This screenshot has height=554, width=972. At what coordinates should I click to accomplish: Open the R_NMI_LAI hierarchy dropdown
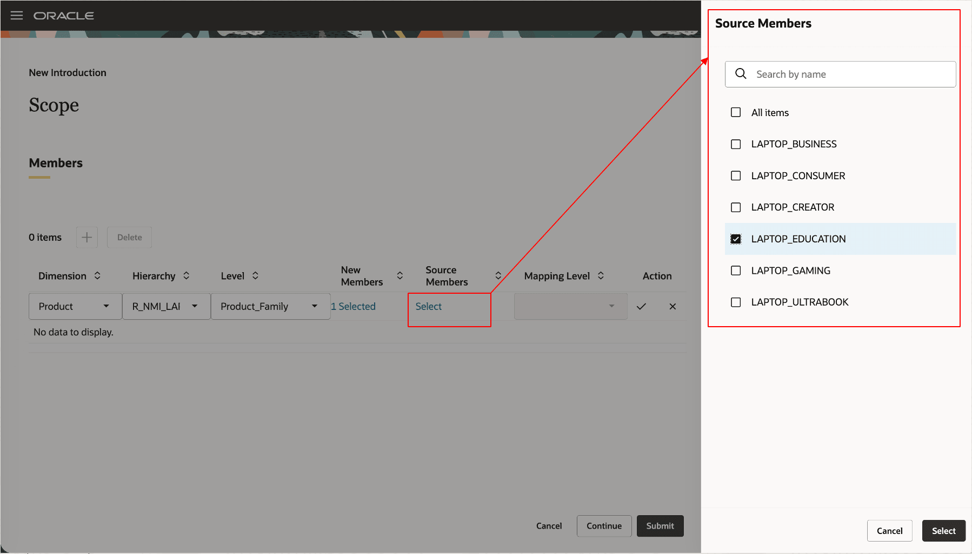point(167,306)
